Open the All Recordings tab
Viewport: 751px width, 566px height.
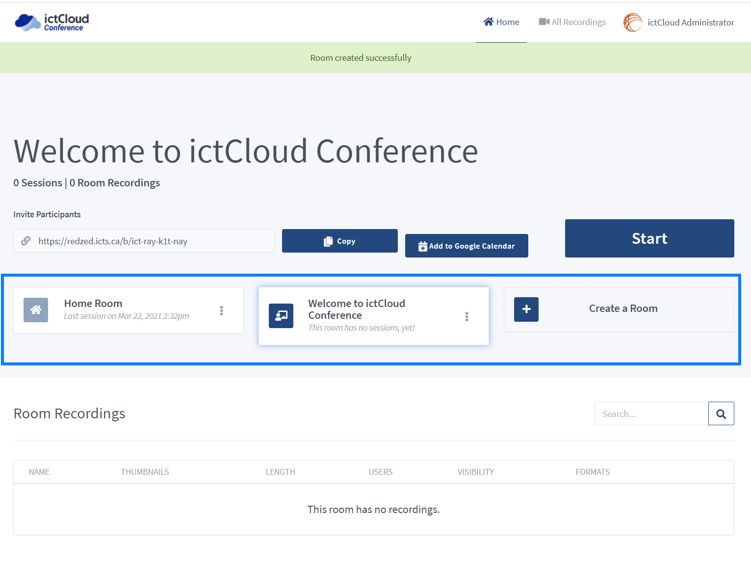572,22
